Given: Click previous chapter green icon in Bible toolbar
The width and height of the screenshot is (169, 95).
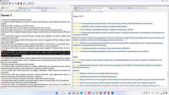Looking at the screenshot, I should (x=10, y=11).
